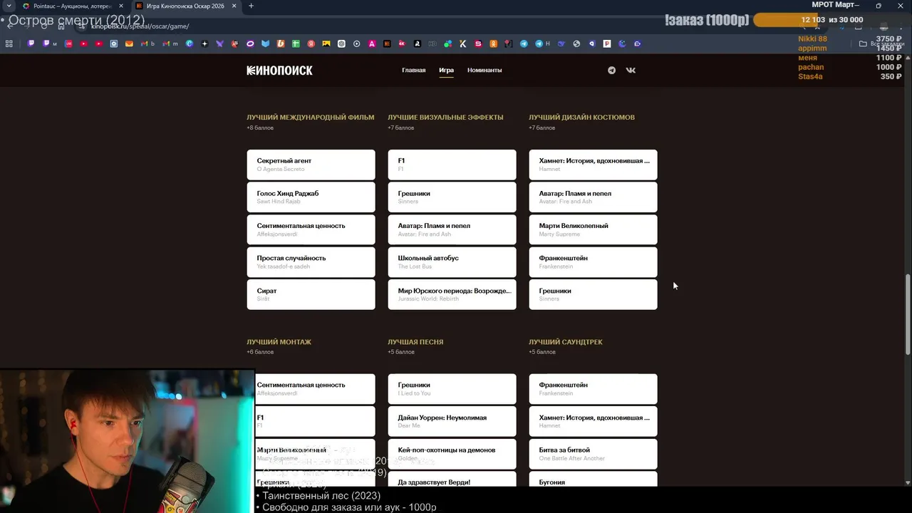Close the Pointauc browser tab
This screenshot has width=912, height=513.
pyautogui.click(x=120, y=6)
